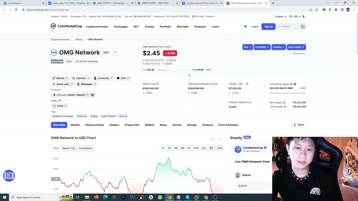The height and width of the screenshot is (201, 358).
Task: Select the 7D chart range
Action: click(169, 148)
